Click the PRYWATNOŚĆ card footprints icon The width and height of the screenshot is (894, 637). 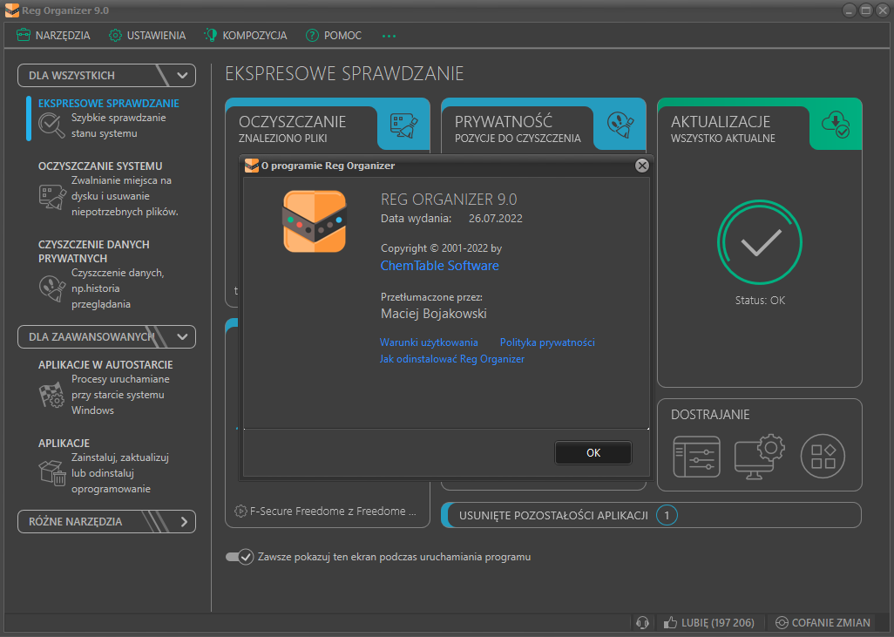click(620, 125)
